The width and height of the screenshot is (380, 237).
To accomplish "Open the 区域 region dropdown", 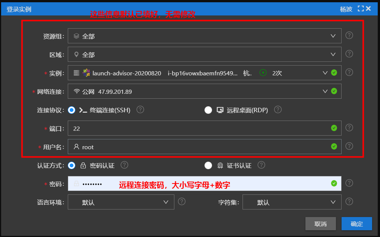I will (x=204, y=55).
